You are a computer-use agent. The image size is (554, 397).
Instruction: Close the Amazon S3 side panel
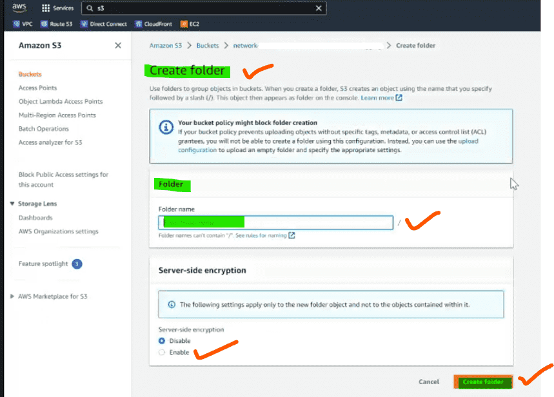118,45
